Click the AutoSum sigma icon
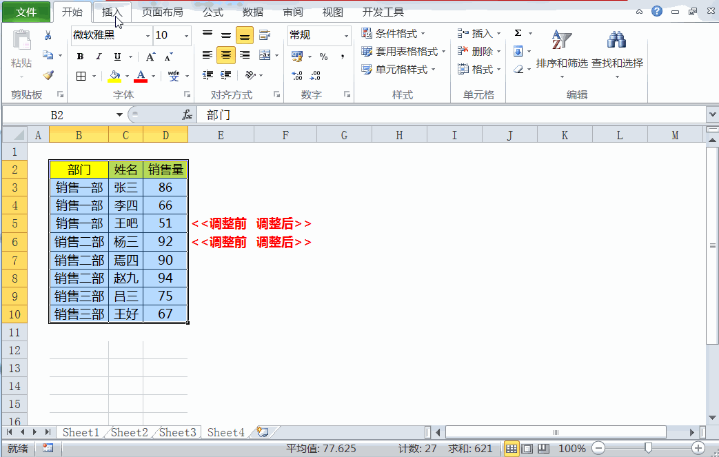 point(518,33)
